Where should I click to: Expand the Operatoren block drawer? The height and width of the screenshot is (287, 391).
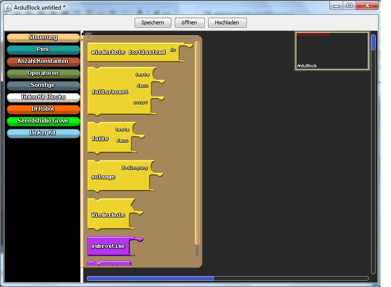point(43,74)
